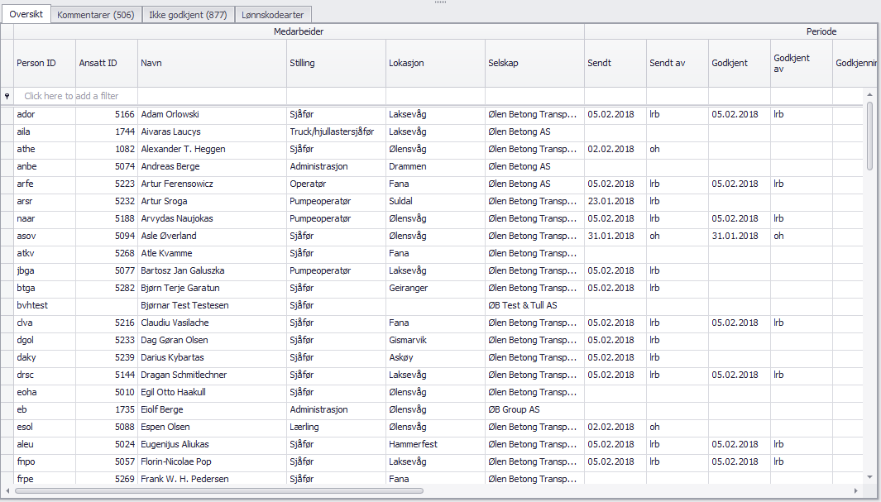Click the Sendt av column header

point(677,64)
